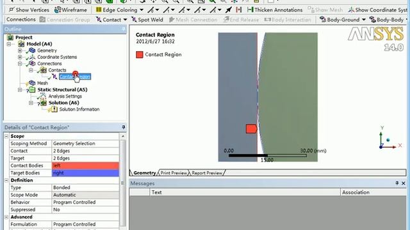The width and height of the screenshot is (410, 230).
Task: Click the Connection Group button
Action: tap(65, 20)
